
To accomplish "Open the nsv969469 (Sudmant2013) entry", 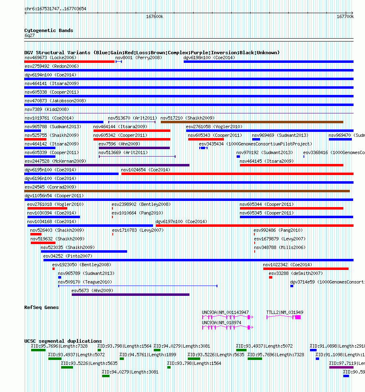I will pyautogui.click(x=280, y=135).
